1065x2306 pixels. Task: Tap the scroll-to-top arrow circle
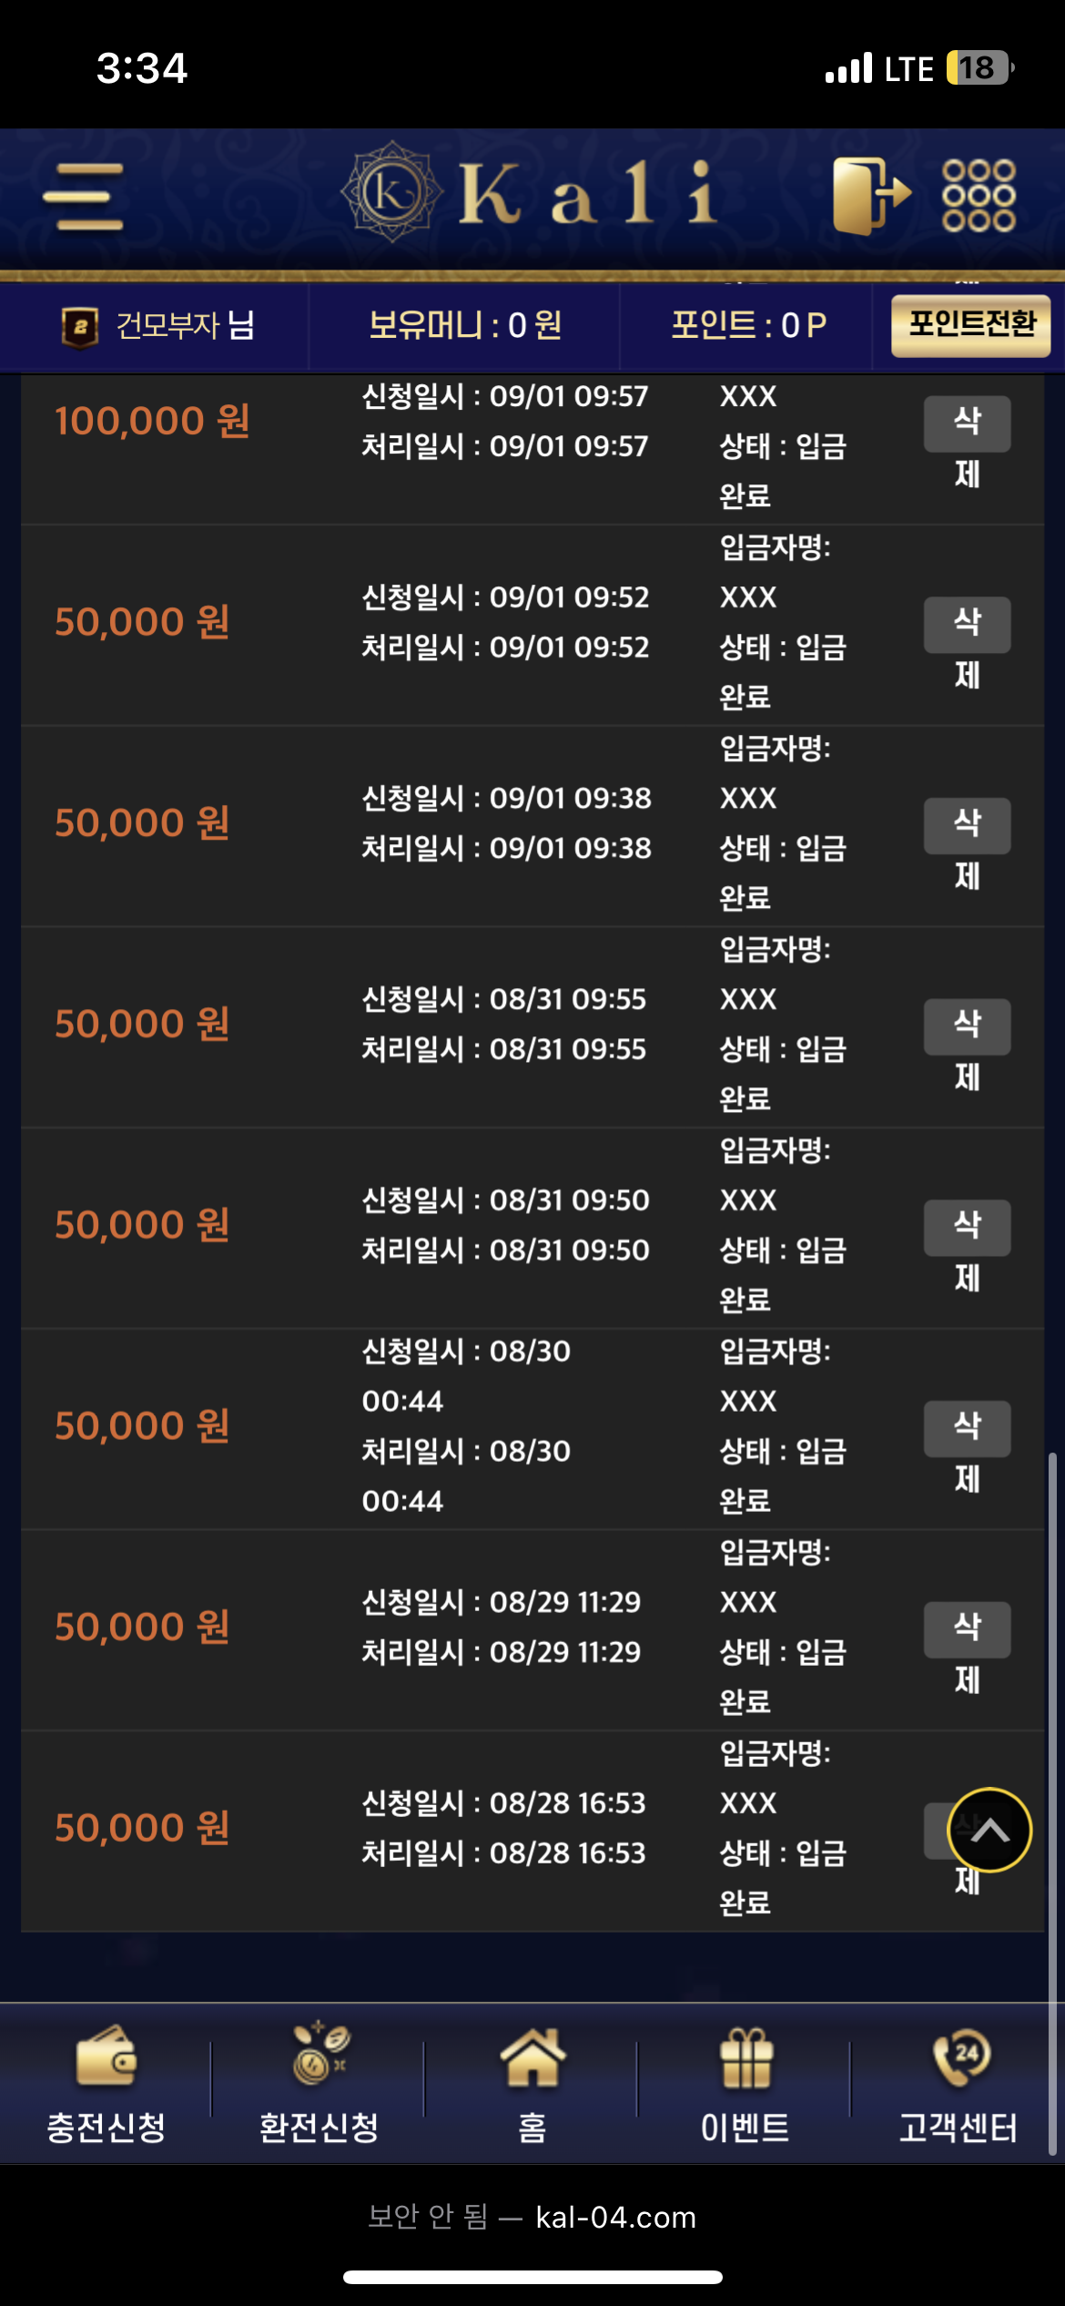pos(989,1830)
